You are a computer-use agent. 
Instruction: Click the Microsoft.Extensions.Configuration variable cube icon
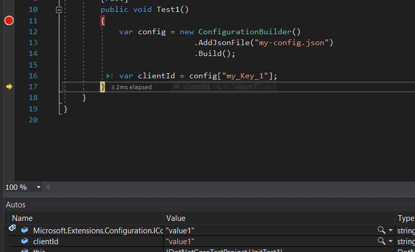(x=24, y=230)
